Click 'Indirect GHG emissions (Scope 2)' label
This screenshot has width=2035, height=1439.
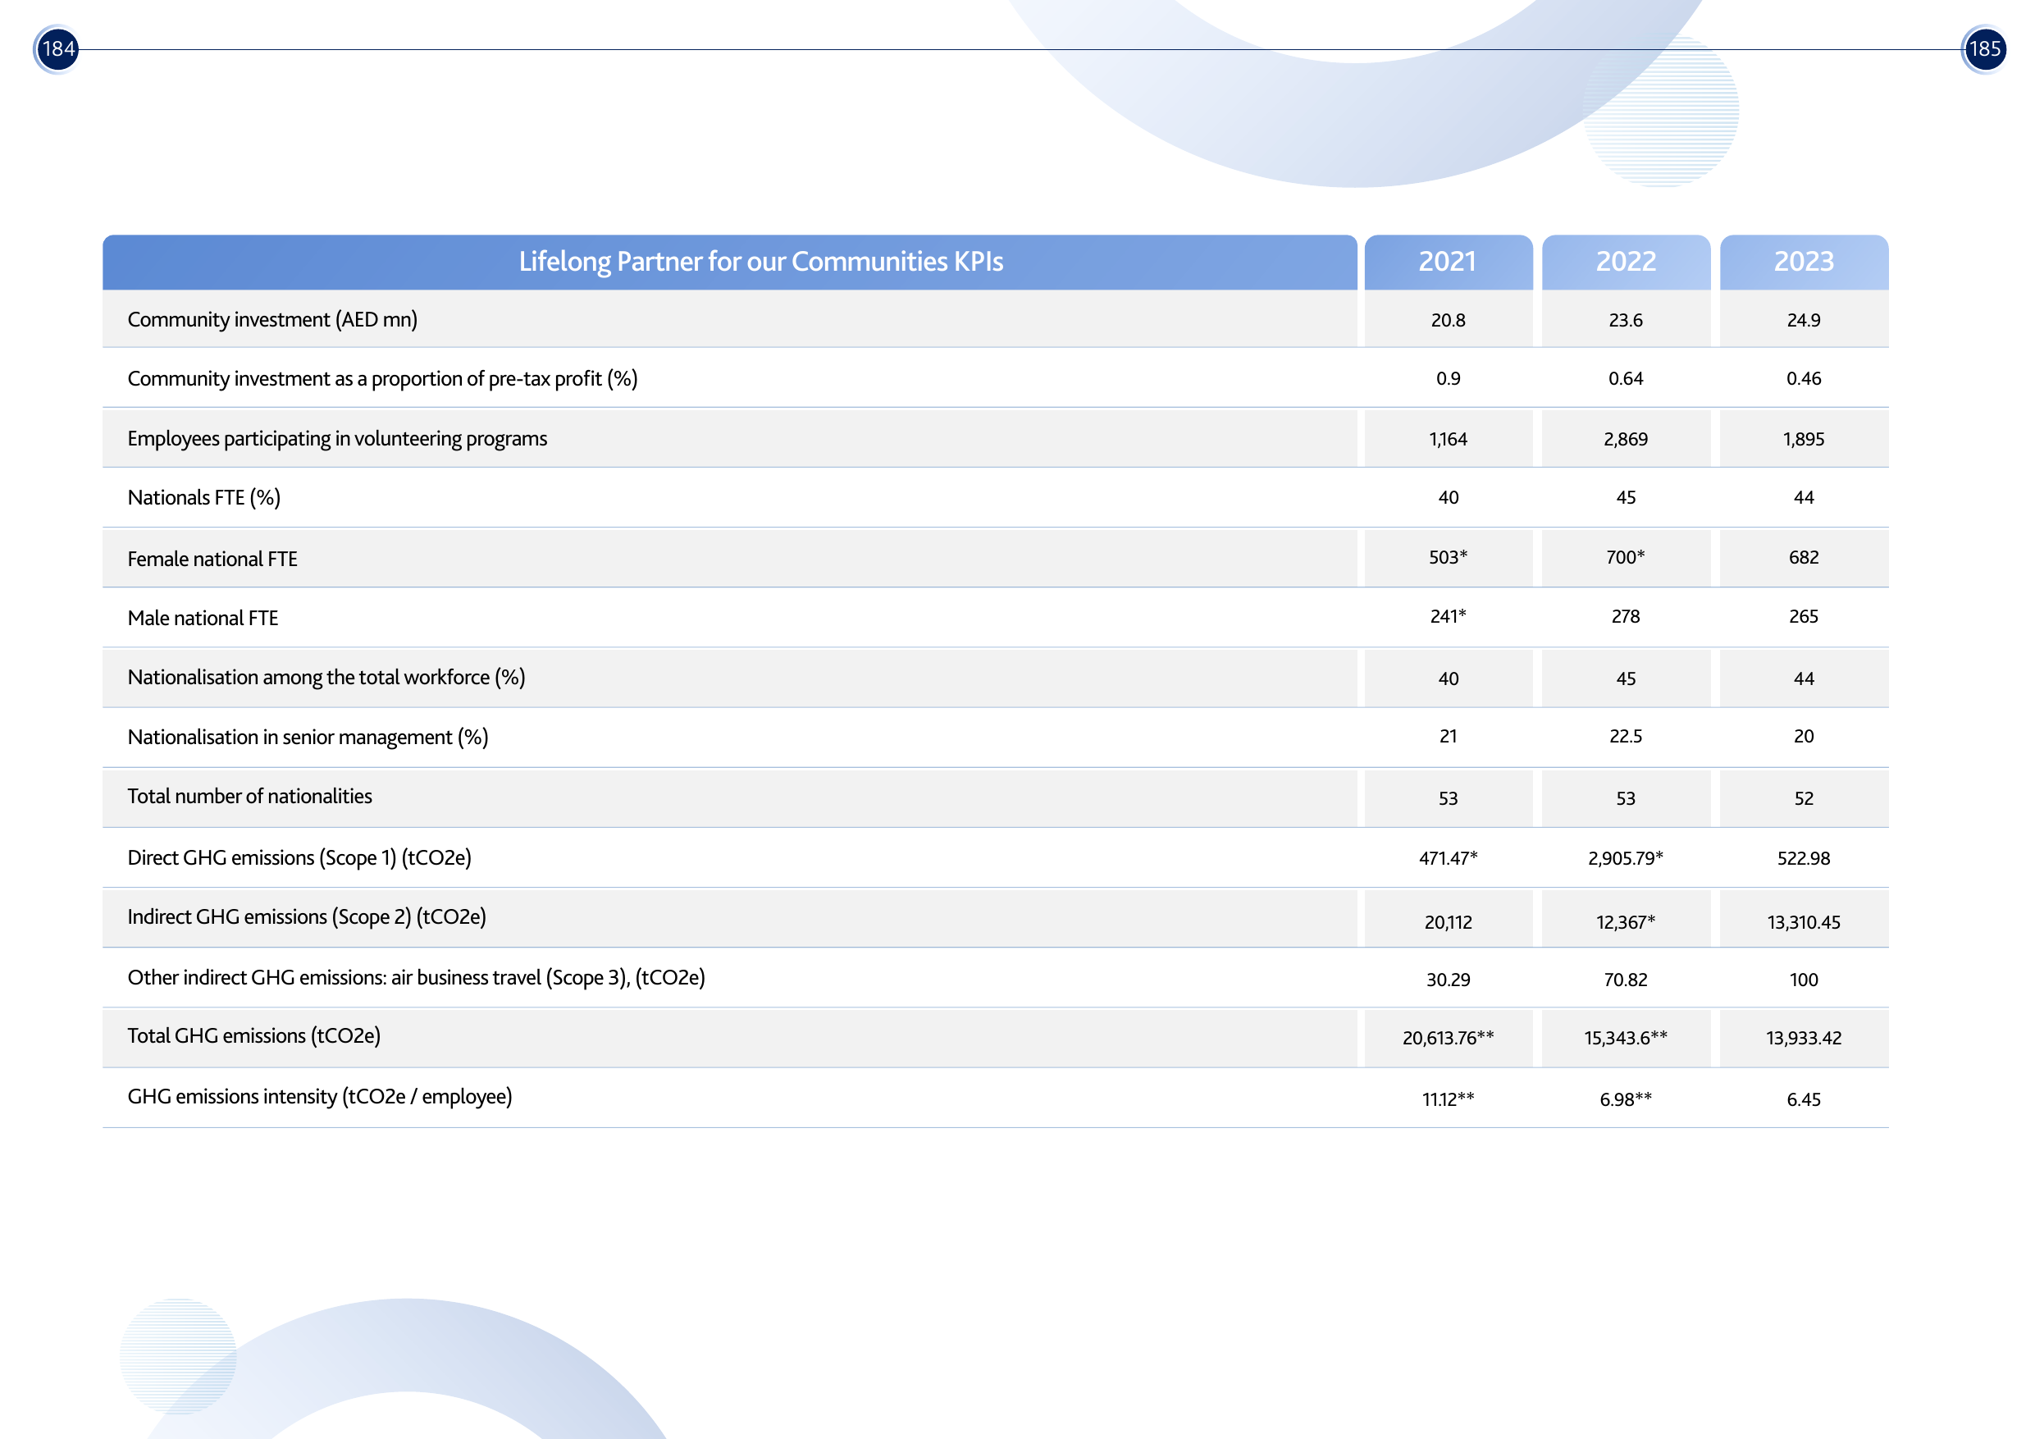click(x=307, y=916)
